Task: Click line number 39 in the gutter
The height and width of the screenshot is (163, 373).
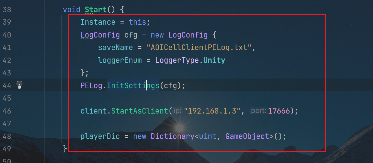Action: click(x=7, y=22)
